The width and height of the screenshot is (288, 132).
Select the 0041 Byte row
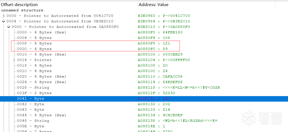point(30,99)
